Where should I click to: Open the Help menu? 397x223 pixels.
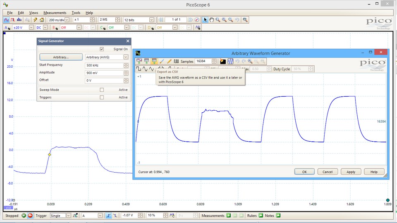pos(89,13)
